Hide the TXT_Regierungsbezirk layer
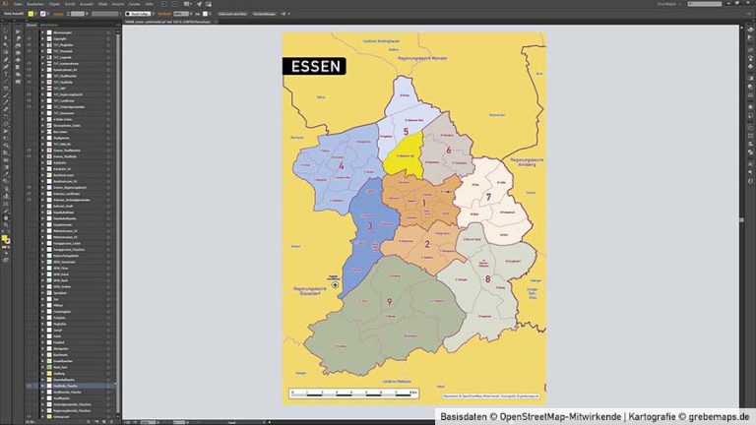This screenshot has height=425, width=756. (29, 94)
